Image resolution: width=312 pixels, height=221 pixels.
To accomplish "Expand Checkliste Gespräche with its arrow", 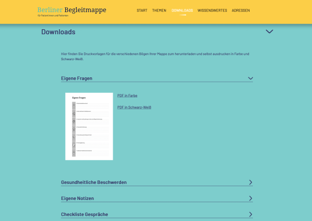I will 251,214.
